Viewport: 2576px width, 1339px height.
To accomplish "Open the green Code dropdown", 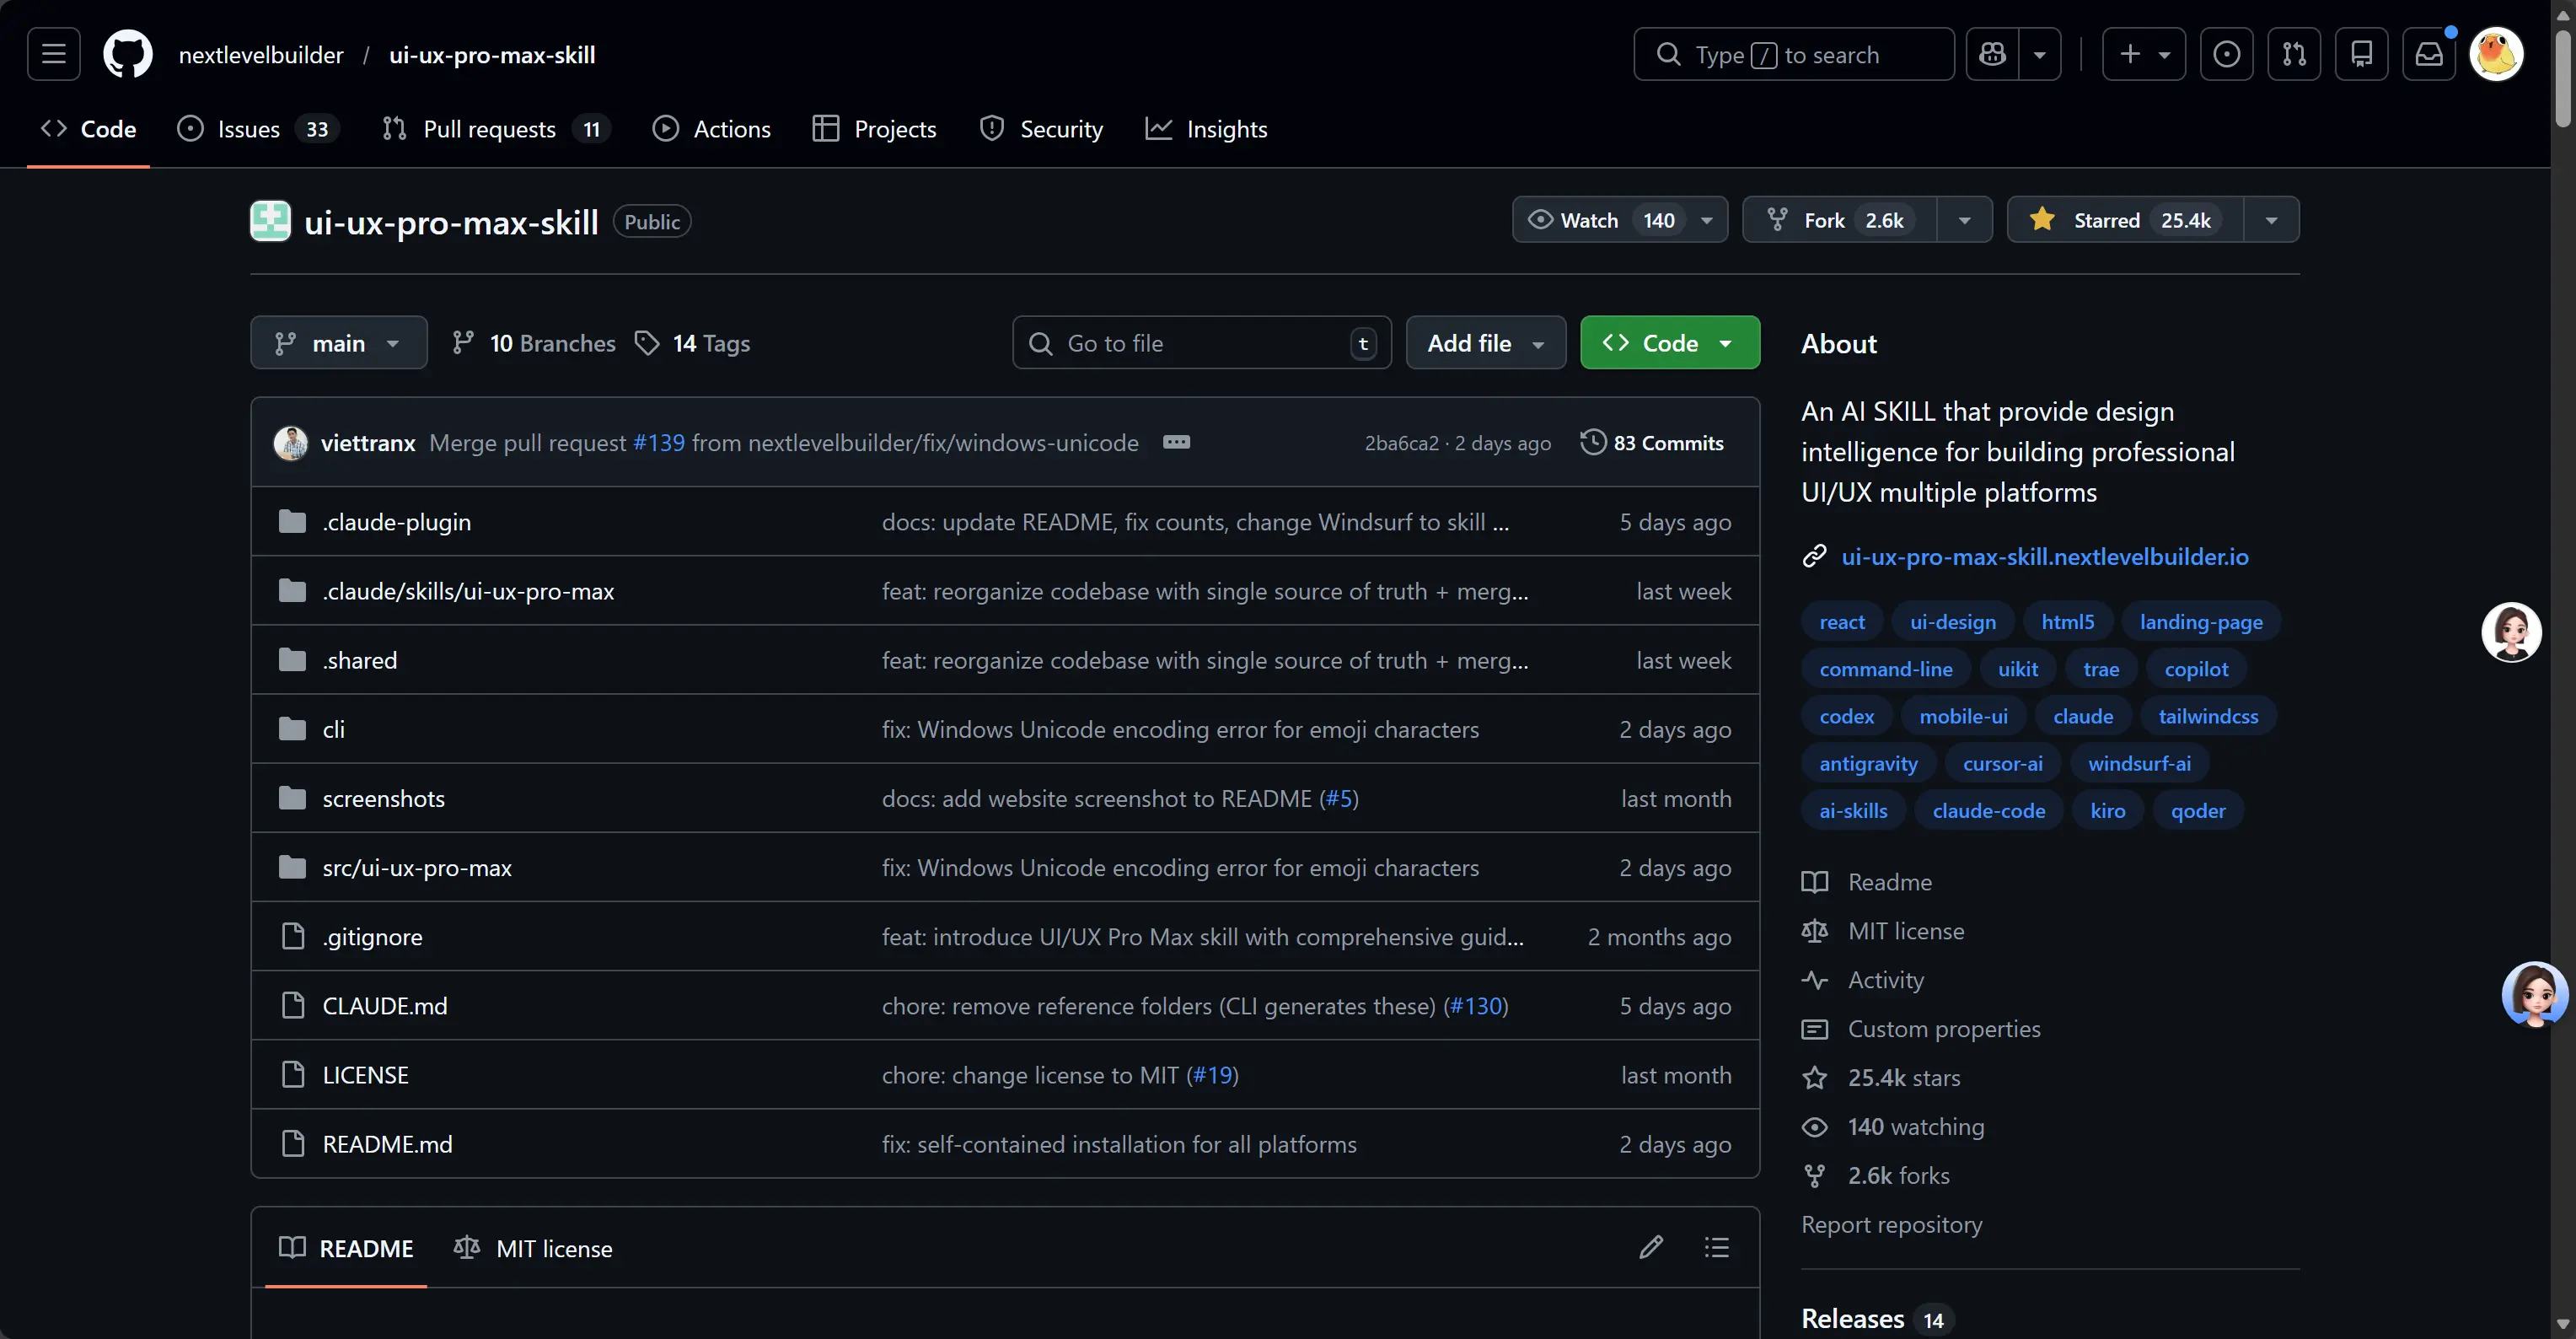I will 1669,343.
